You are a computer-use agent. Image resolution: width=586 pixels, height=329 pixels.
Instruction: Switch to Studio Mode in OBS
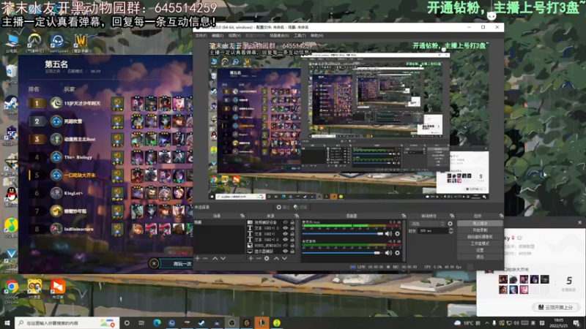click(x=480, y=243)
